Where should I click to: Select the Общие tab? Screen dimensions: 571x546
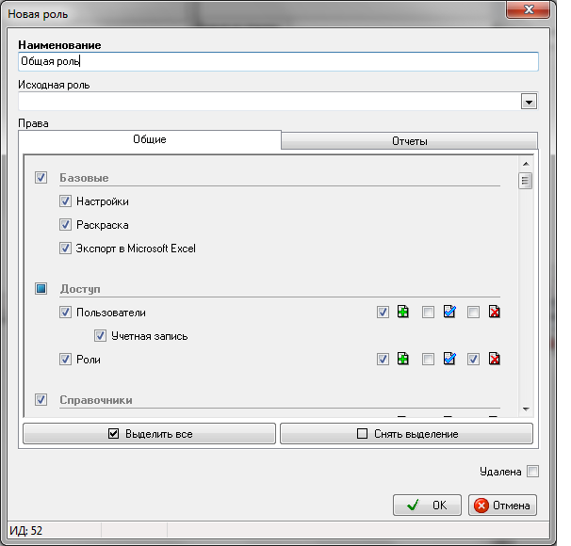point(149,139)
